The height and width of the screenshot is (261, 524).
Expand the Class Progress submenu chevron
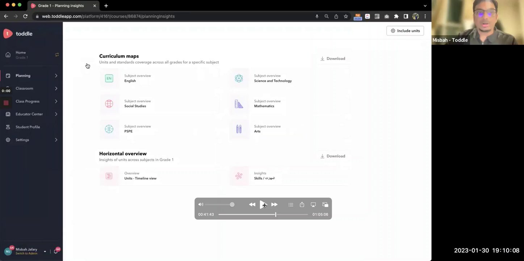click(56, 101)
